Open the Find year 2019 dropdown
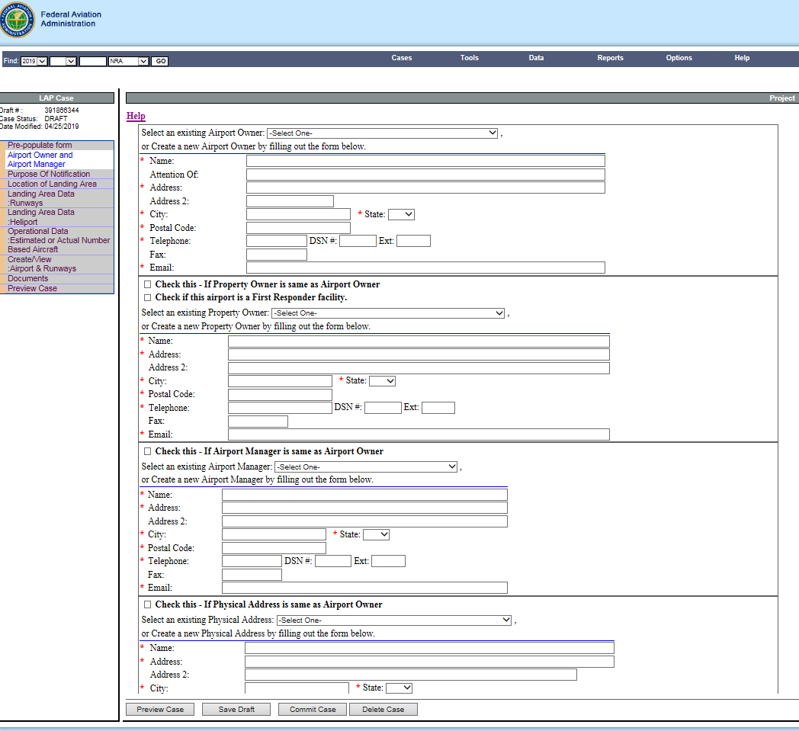The image size is (799, 731). pos(34,61)
